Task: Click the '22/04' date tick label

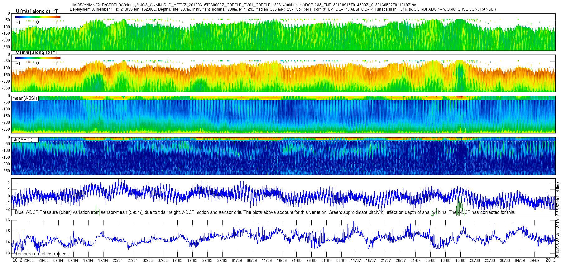Action: coord(118,261)
